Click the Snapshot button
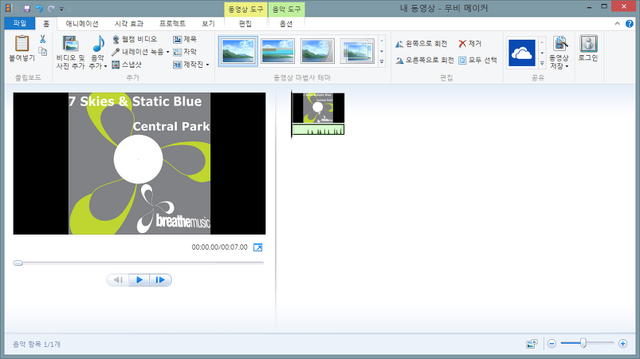Viewport: 640px width, 359px height. (127, 65)
